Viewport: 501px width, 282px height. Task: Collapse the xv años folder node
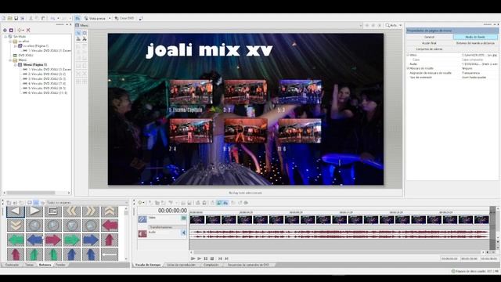coord(10,42)
